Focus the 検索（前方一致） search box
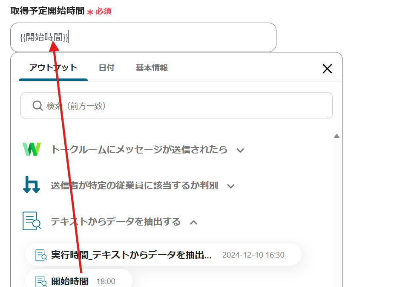Image resolution: width=420 pixels, height=287 pixels. coord(176,106)
